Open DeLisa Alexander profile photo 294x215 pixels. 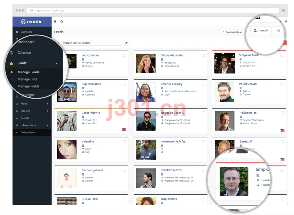[x=146, y=64]
